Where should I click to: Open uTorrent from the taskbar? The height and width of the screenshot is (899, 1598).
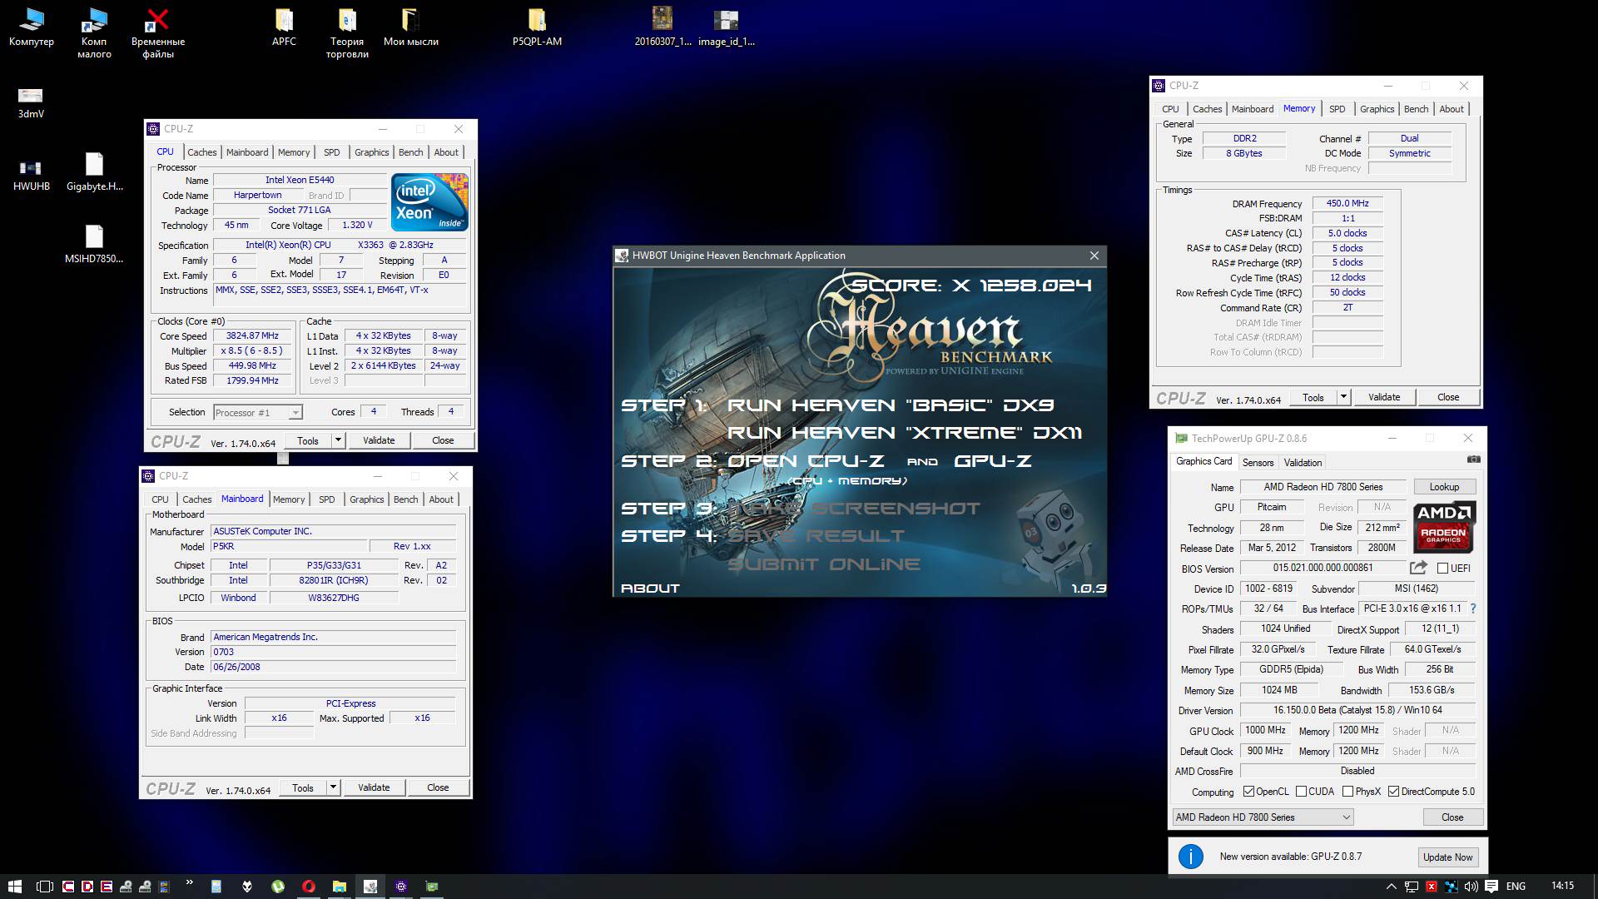pyautogui.click(x=278, y=887)
